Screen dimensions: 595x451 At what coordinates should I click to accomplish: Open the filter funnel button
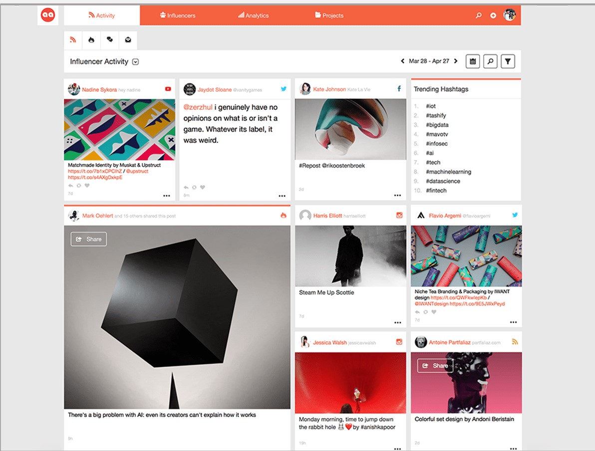(508, 61)
